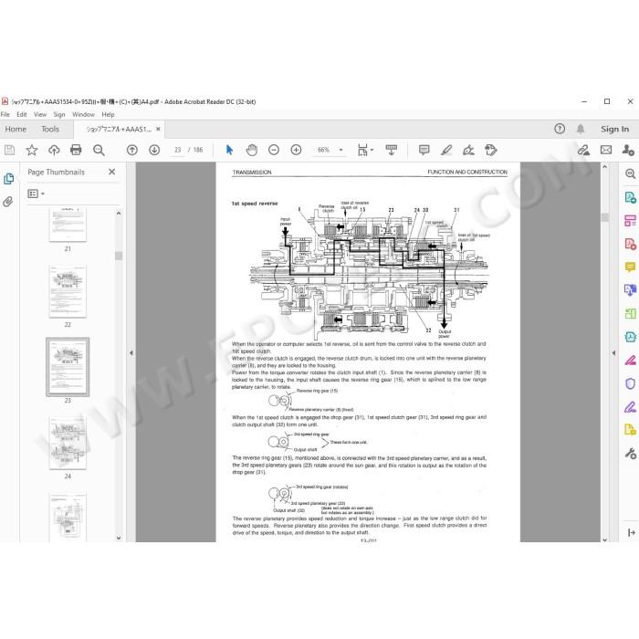The height and width of the screenshot is (639, 639).
Task: Close the open document tab
Action: tap(158, 130)
